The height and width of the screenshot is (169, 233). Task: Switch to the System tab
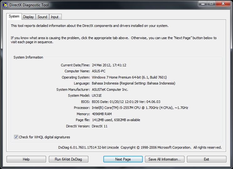[x=14, y=16]
